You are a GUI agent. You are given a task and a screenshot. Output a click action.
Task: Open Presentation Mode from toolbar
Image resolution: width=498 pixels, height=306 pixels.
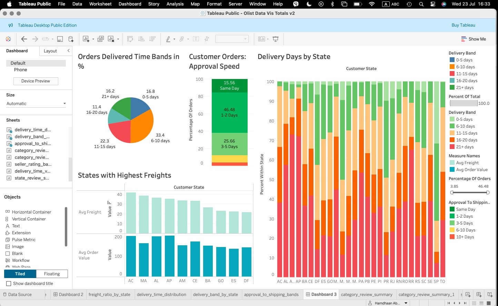275,39
